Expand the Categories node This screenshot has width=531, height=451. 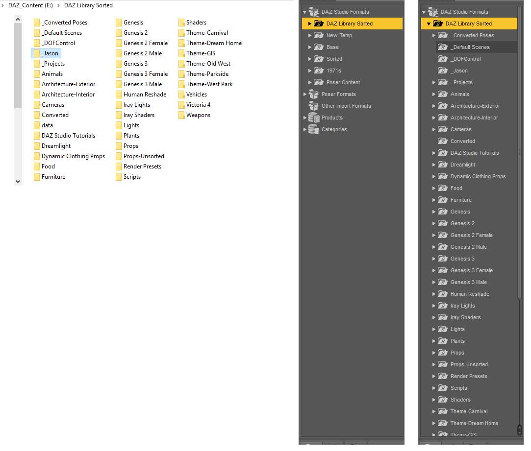coord(305,129)
